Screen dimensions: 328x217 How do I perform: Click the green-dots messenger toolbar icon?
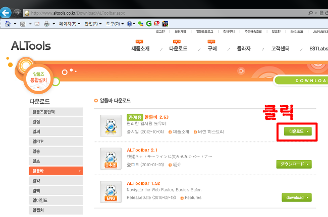point(141,24)
